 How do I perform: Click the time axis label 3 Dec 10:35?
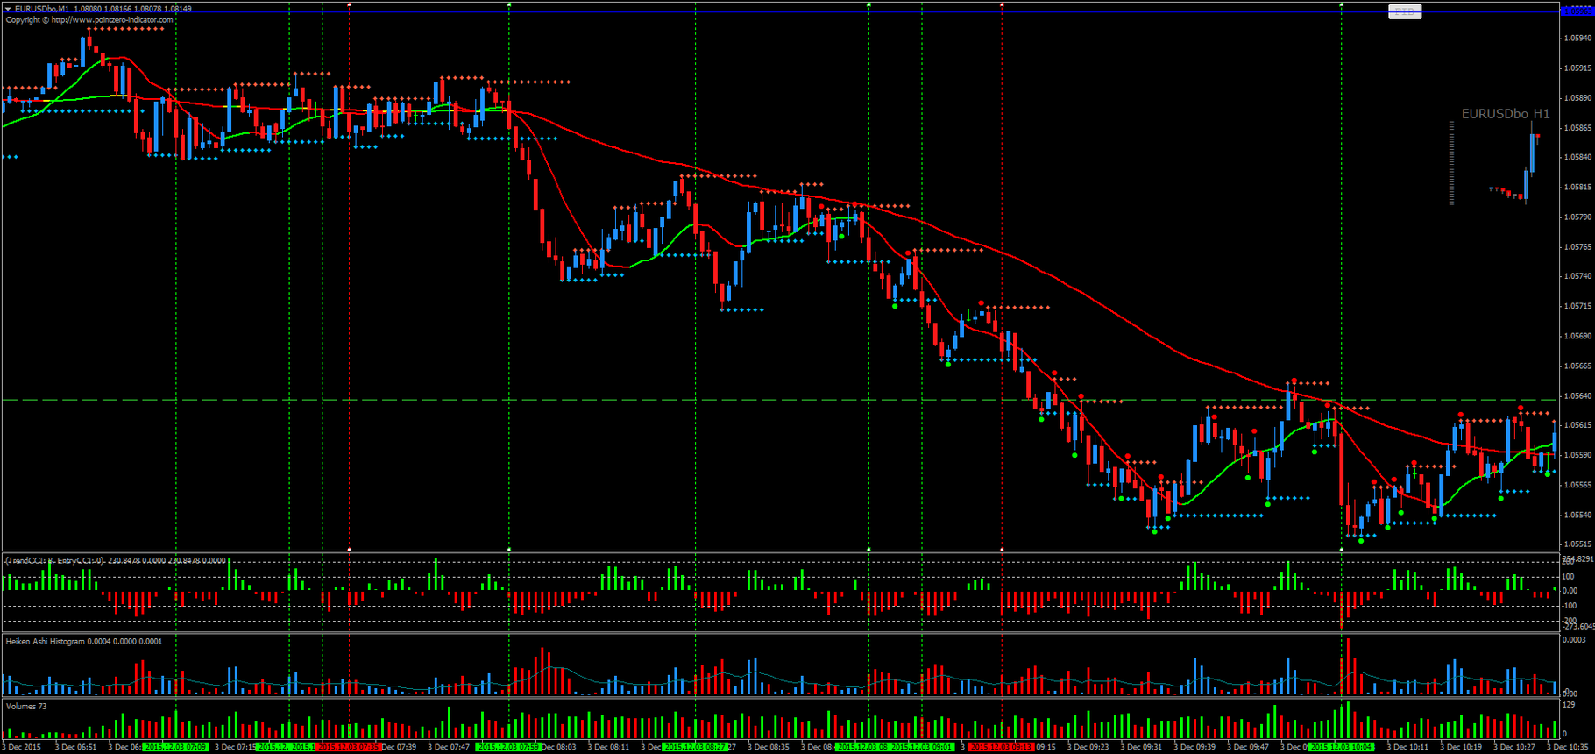click(1568, 747)
